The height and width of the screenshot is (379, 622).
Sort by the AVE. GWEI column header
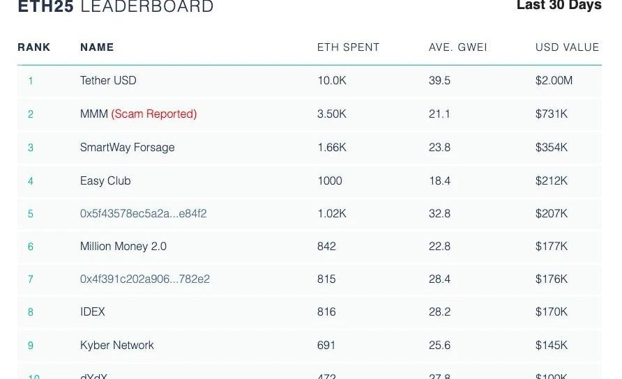tap(457, 47)
